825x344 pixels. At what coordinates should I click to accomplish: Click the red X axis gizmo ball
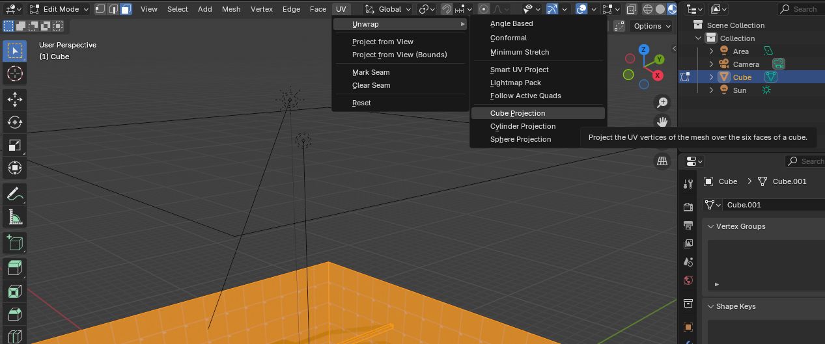[658, 75]
